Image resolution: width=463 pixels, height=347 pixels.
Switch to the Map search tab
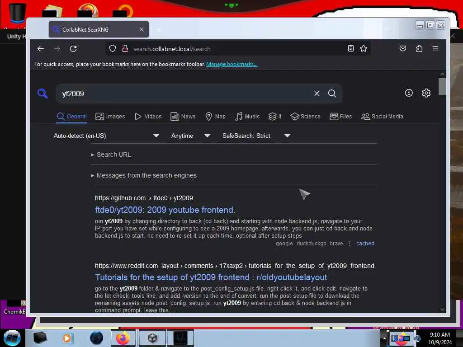point(215,117)
